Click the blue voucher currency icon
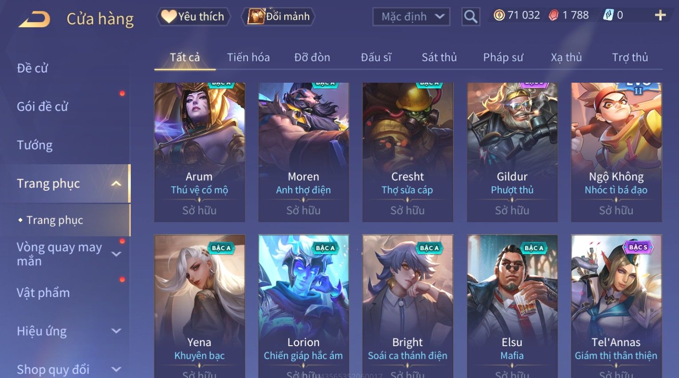This screenshot has width=679, height=378. 608,15
